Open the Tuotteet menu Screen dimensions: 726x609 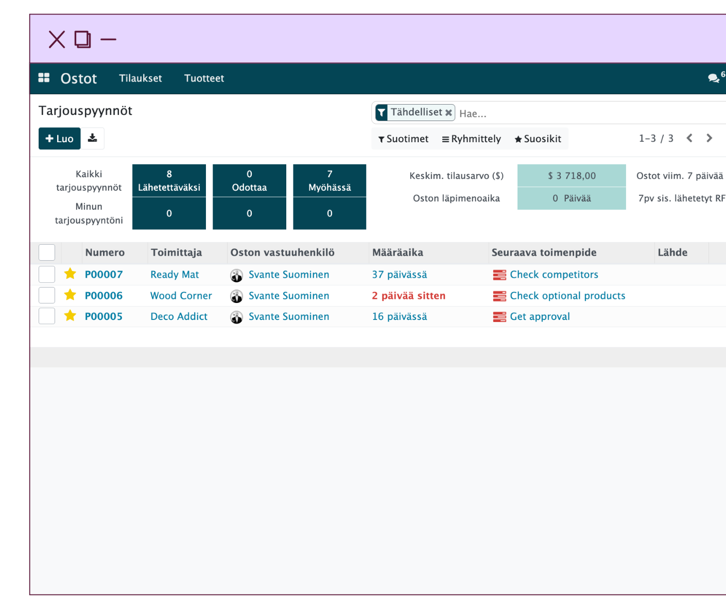point(204,78)
